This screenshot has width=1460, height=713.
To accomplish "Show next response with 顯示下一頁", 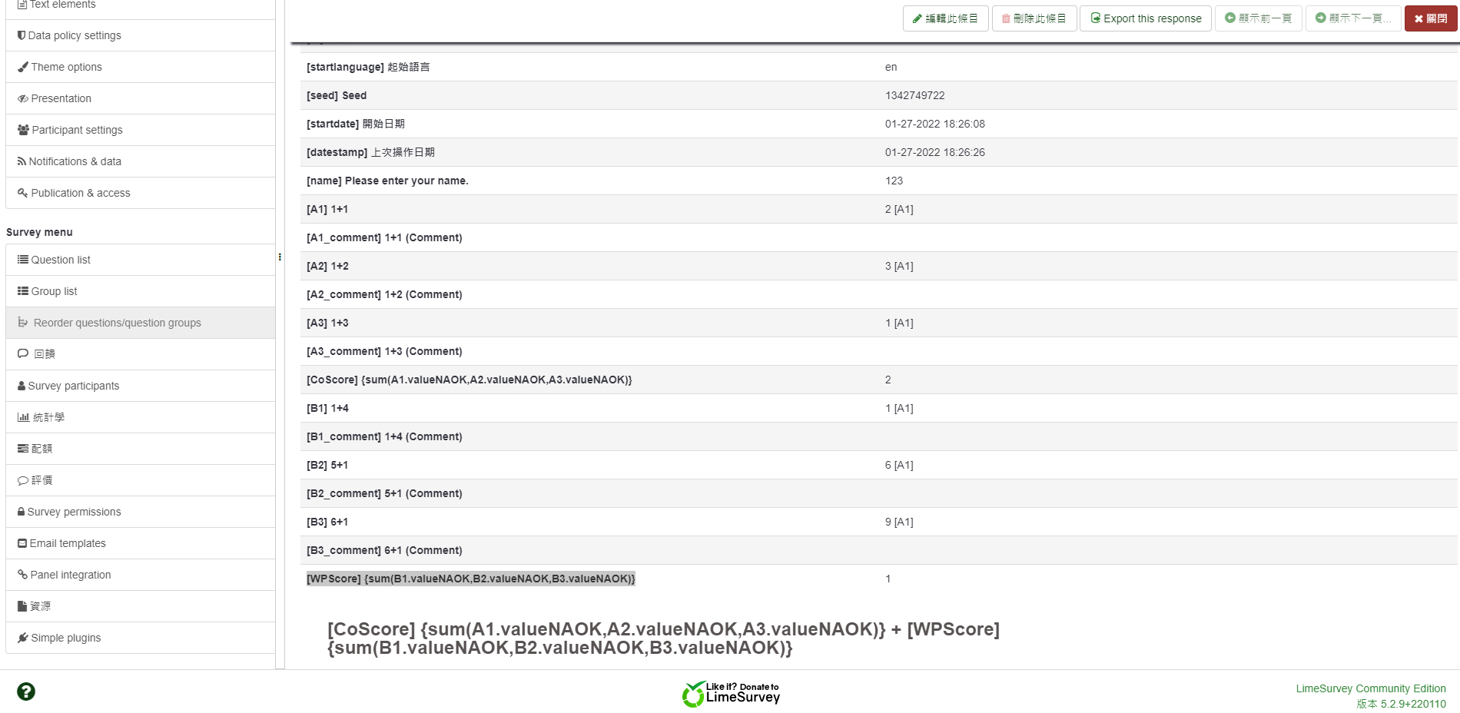I will point(1353,18).
